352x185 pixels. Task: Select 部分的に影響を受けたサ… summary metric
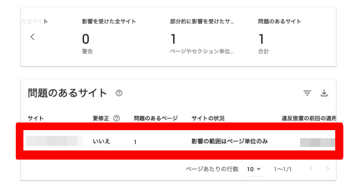[201, 37]
